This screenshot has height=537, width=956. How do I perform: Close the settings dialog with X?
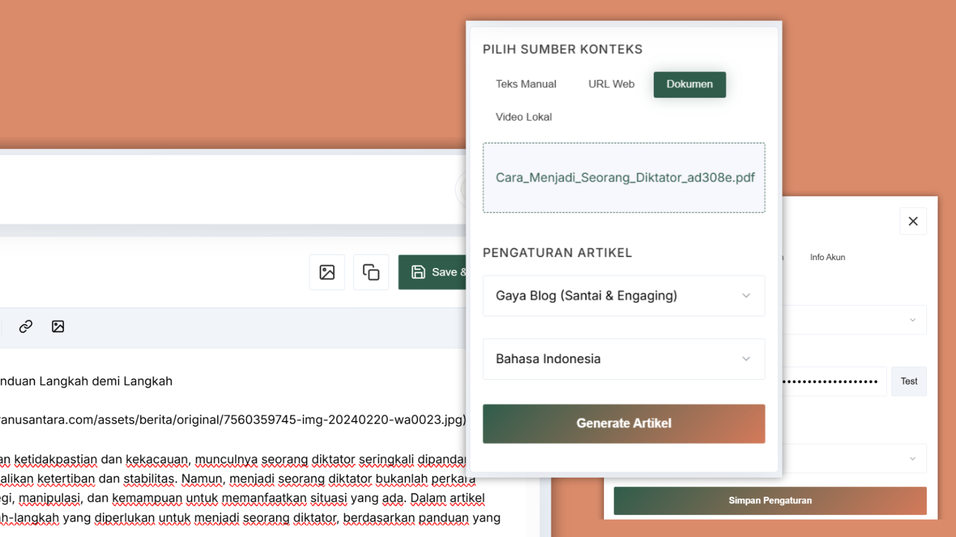[x=913, y=221]
